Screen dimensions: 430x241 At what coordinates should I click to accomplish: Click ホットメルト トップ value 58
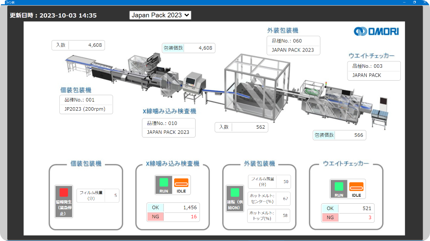(x=285, y=216)
